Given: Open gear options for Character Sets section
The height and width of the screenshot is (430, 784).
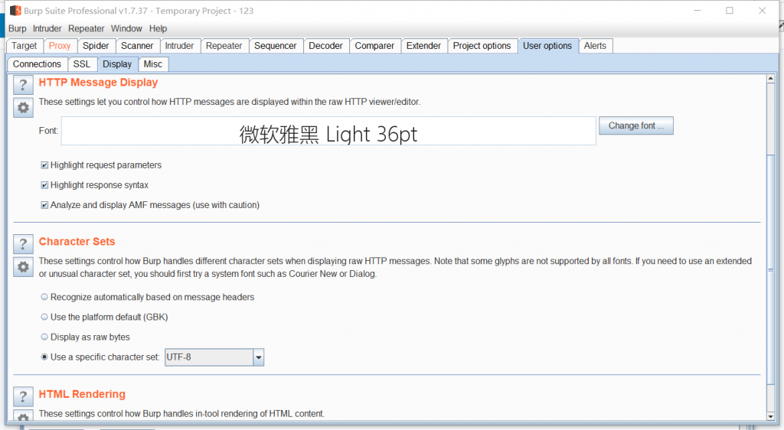Looking at the screenshot, I should tap(23, 267).
